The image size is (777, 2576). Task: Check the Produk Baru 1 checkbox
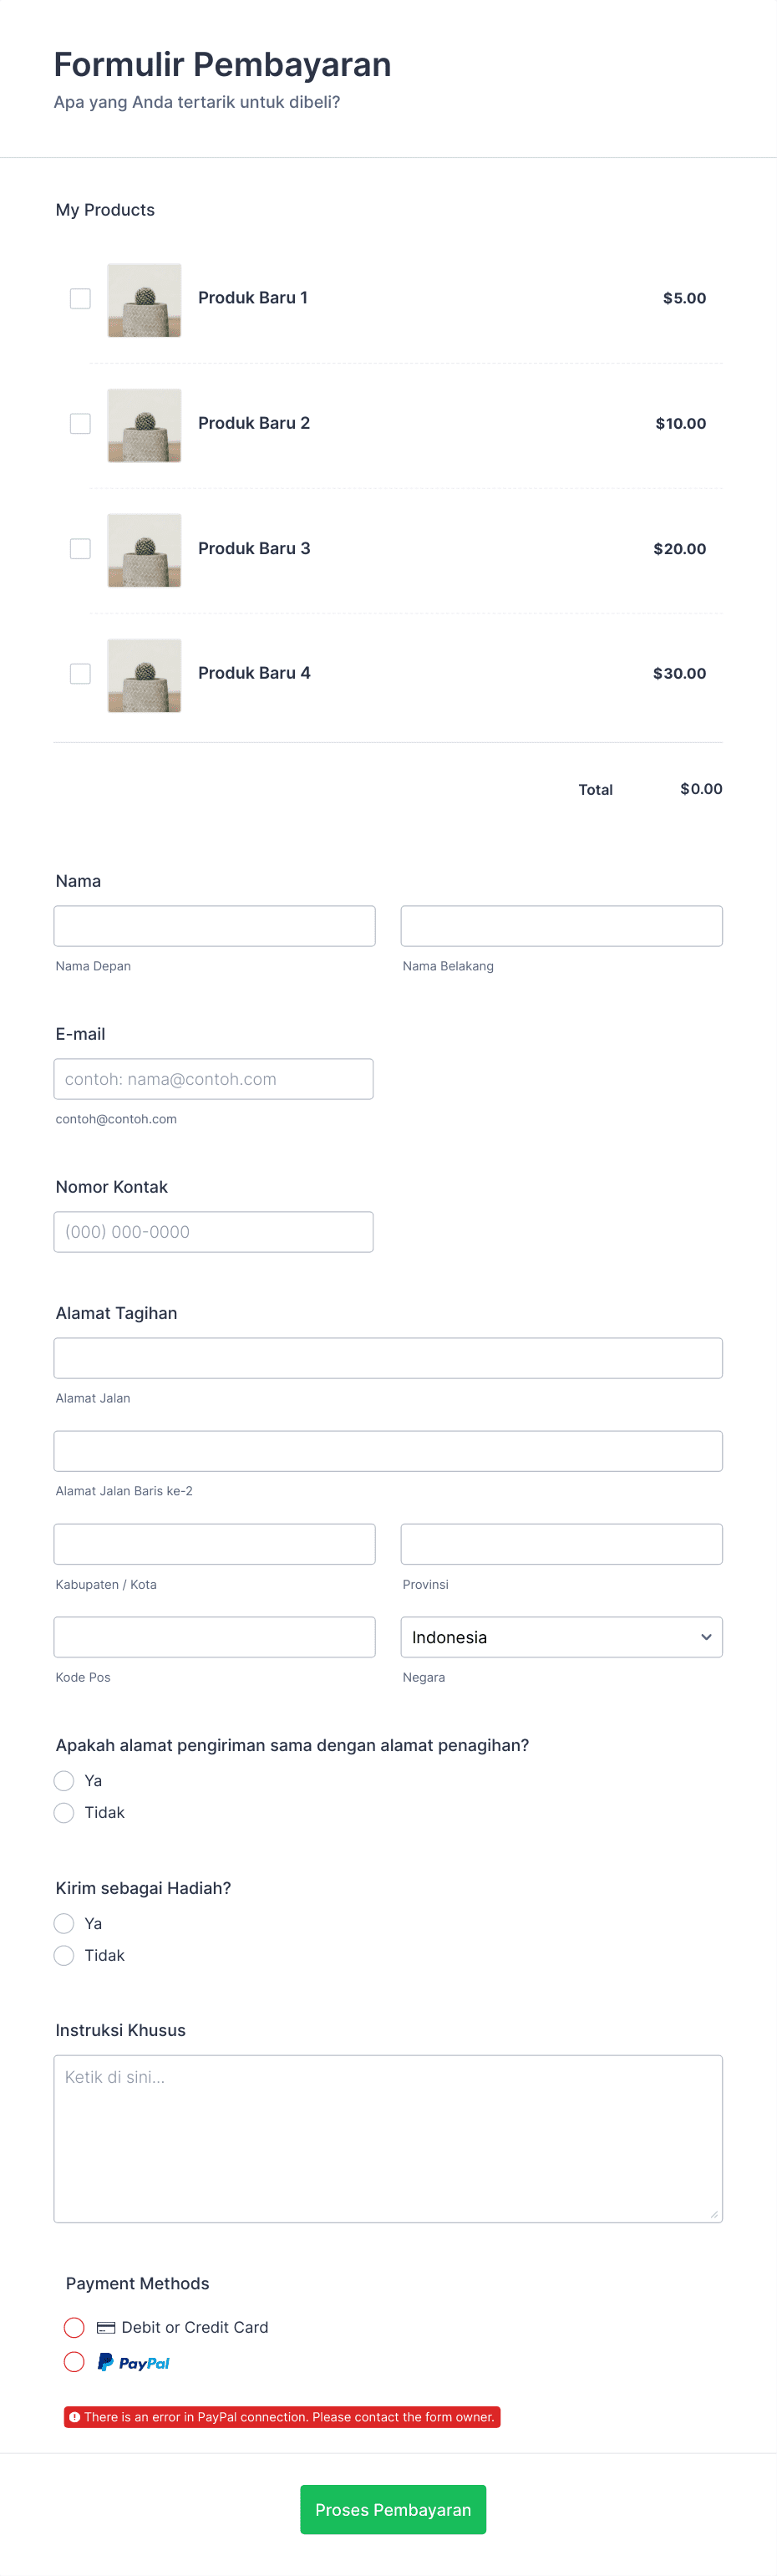tap(80, 298)
